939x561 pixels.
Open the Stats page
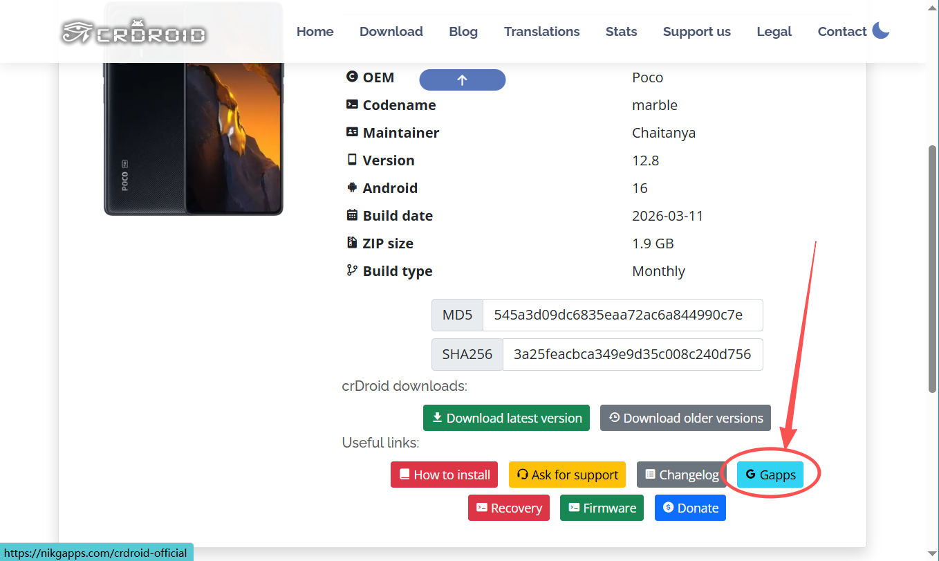[x=621, y=32]
